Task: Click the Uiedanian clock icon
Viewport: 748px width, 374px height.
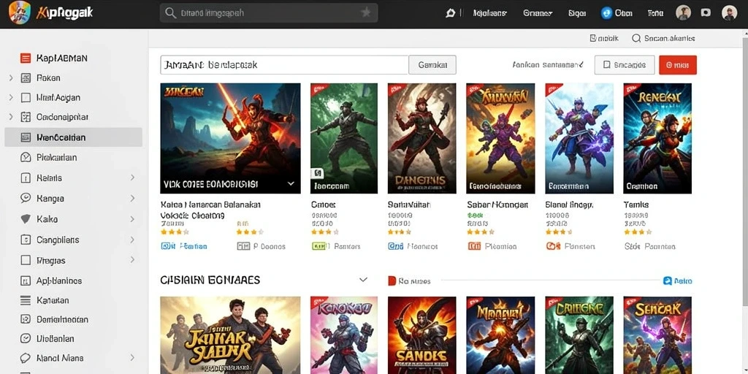Action: pos(26,339)
